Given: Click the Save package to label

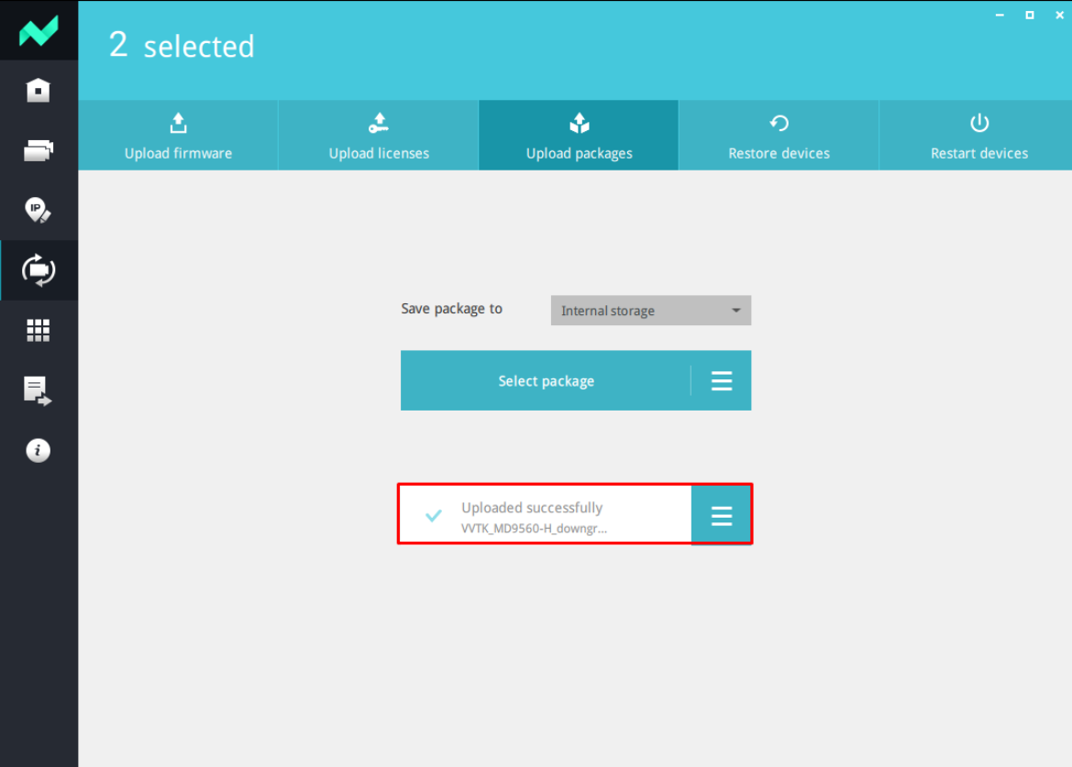Looking at the screenshot, I should [452, 309].
